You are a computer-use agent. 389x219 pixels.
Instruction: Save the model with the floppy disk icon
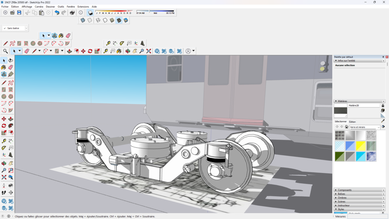pos(19,12)
